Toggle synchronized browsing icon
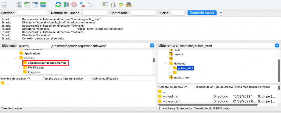Viewport: 281px width, 113px height. pyautogui.click(x=121, y=4)
